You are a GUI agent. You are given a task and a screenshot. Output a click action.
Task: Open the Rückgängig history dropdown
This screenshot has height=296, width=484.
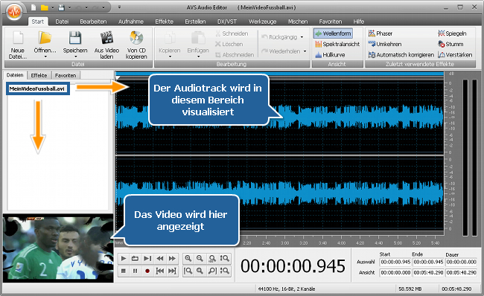pos(302,37)
